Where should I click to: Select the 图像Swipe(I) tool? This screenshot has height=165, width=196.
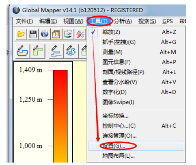point(136,102)
